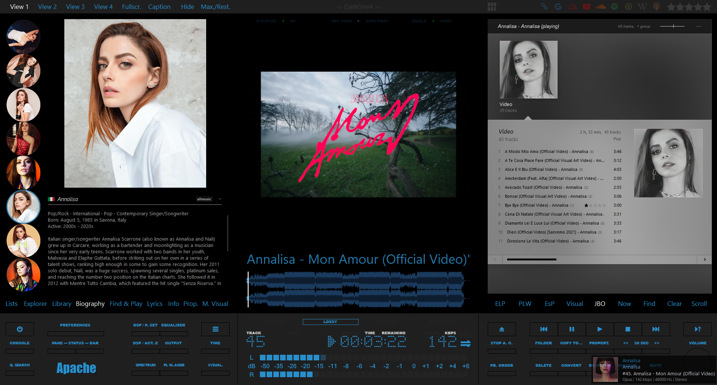Toggle PB. ORDER setting

tap(502, 373)
